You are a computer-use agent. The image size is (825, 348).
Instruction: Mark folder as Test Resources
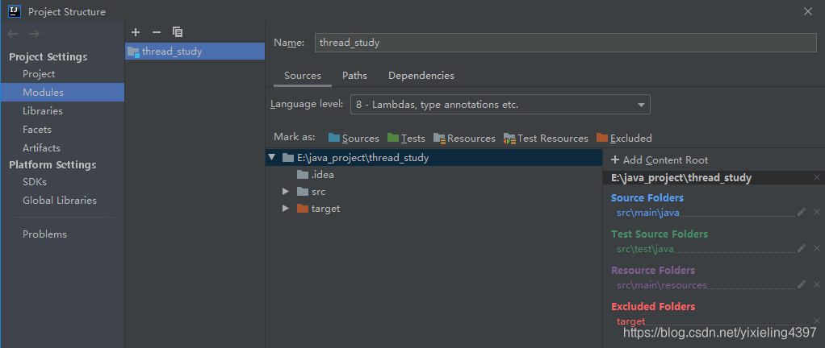tap(547, 138)
